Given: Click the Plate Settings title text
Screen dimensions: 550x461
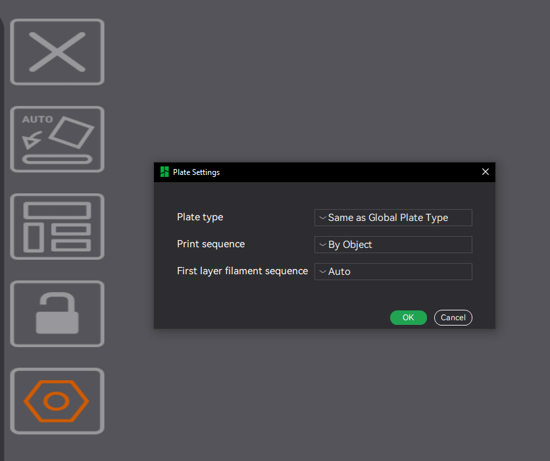Looking at the screenshot, I should [196, 172].
